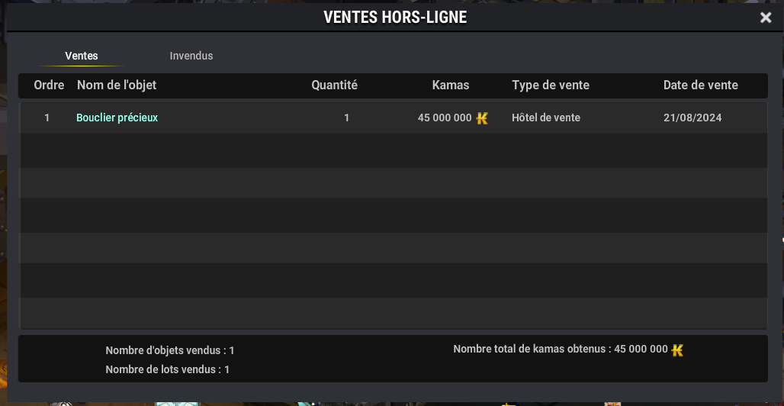Sort by Type de vente column
This screenshot has height=406, width=784.
click(551, 85)
